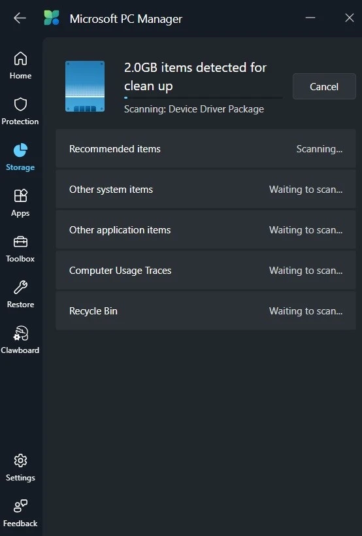Click 'Waiting to scan...' beside Other system items
The height and width of the screenshot is (536, 362).
pyautogui.click(x=306, y=190)
